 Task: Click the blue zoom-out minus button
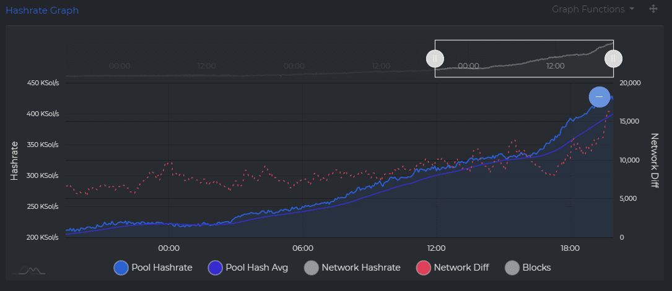point(599,97)
